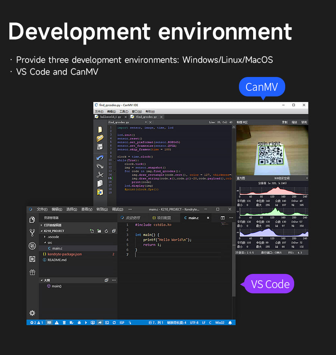Click the UTF-8 encoding in status bar
336x355 pixels.
click(194, 322)
